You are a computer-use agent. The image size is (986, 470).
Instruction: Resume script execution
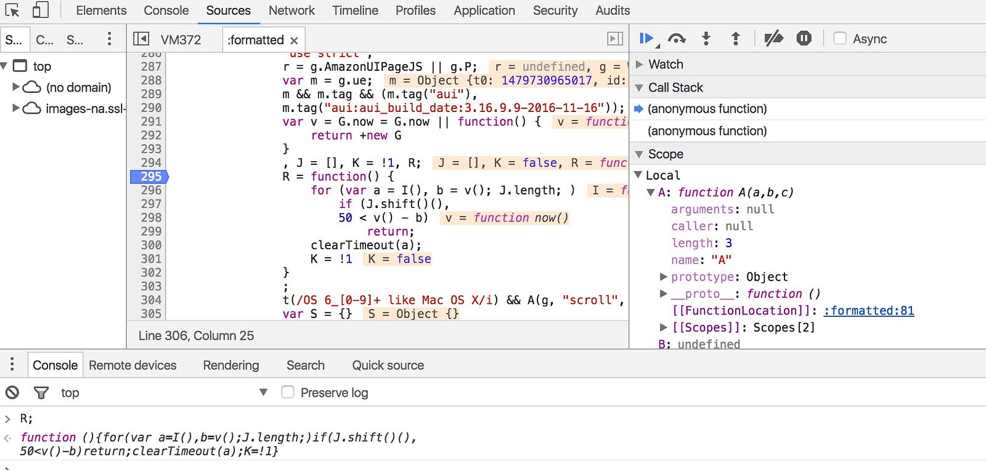pyautogui.click(x=647, y=39)
